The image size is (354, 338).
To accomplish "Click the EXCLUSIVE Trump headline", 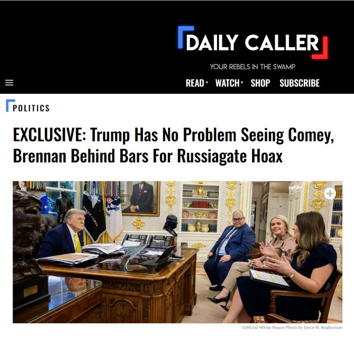I will click(x=173, y=145).
